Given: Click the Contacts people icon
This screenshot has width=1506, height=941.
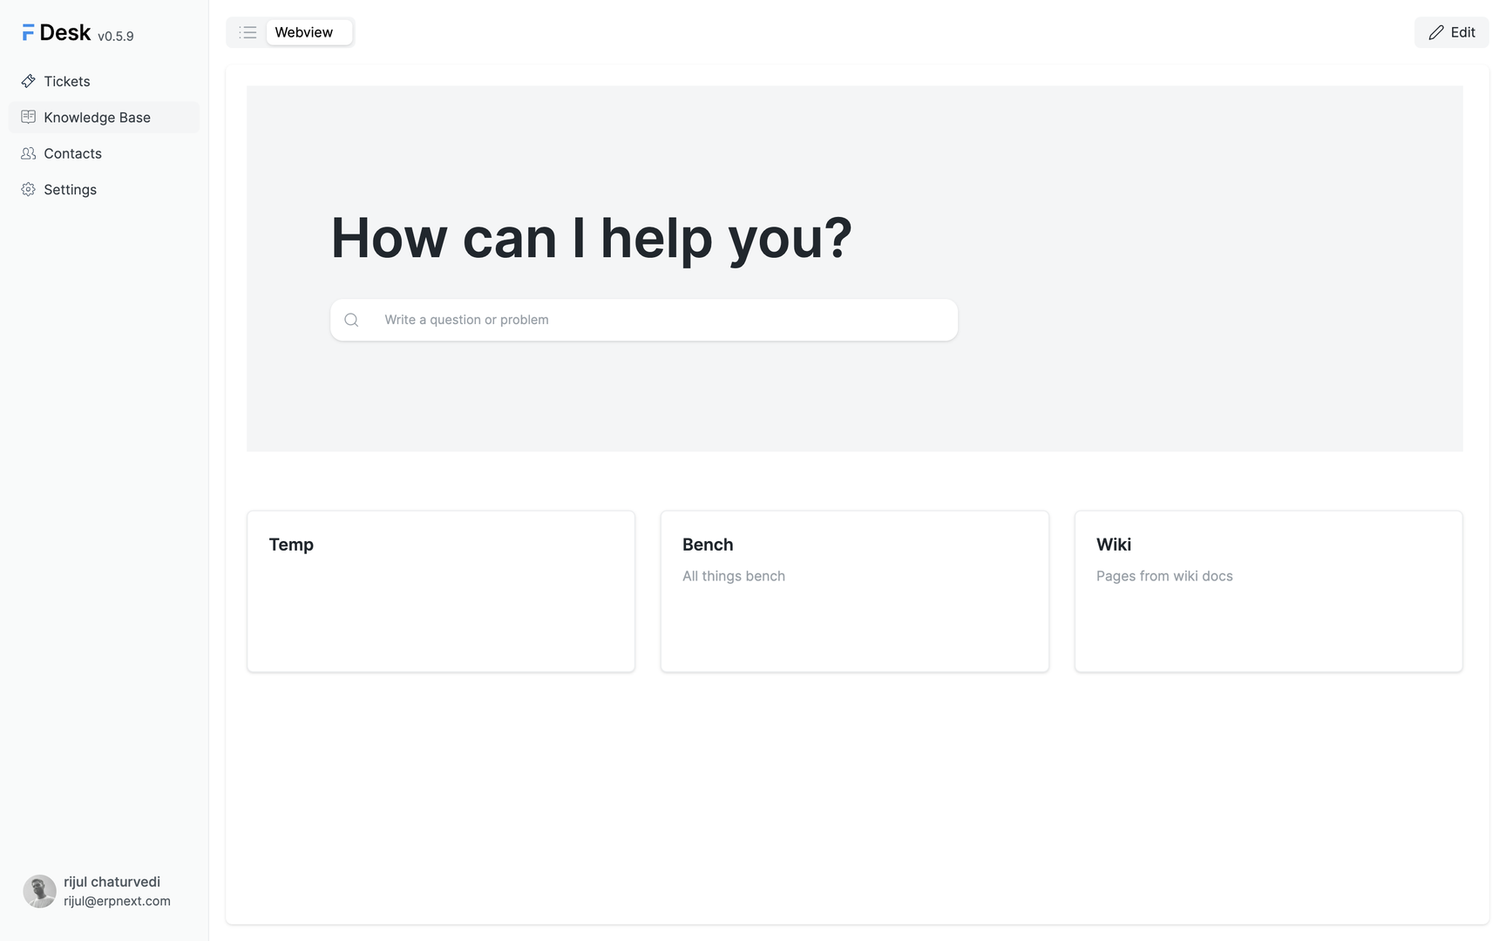Looking at the screenshot, I should (x=28, y=153).
